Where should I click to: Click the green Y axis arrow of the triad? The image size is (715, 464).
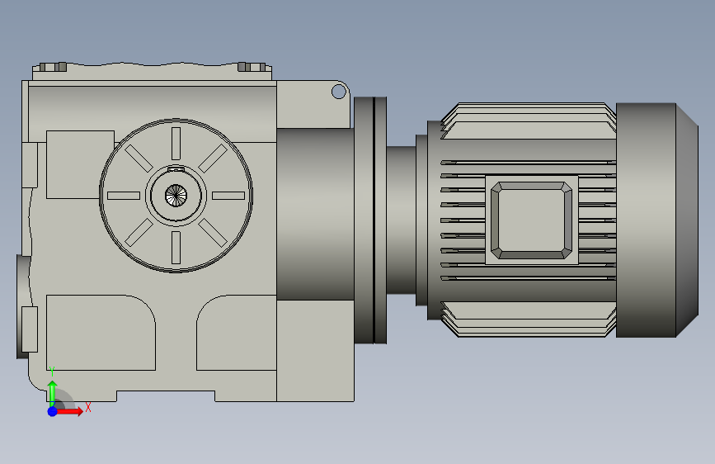53,393
